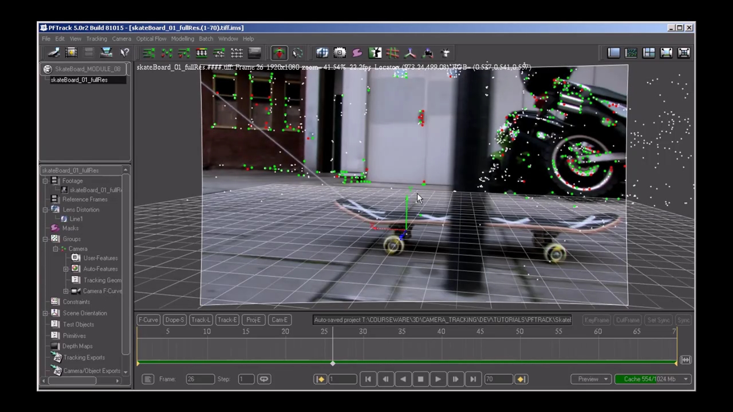Expand the Auto-Features tree node

coord(66,269)
